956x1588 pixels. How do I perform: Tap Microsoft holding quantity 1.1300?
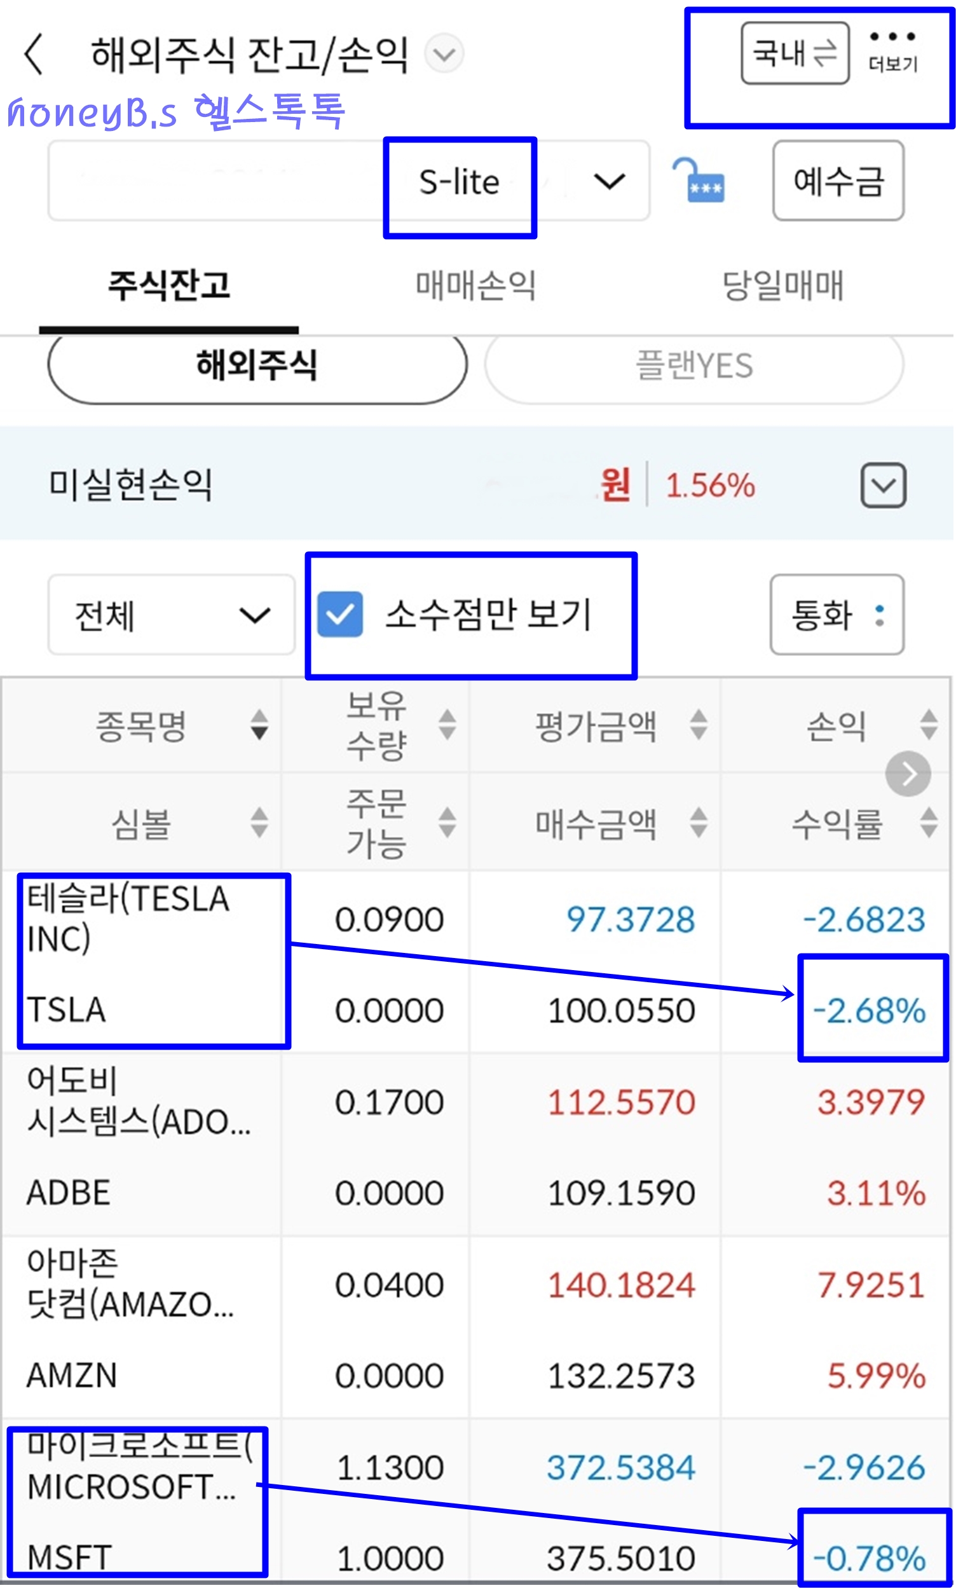tap(390, 1469)
